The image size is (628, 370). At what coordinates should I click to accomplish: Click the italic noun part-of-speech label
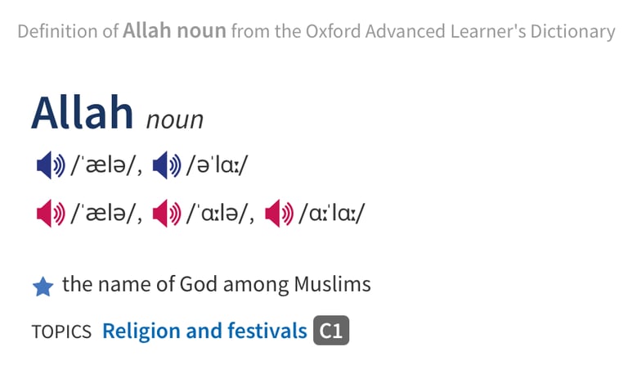pos(175,120)
